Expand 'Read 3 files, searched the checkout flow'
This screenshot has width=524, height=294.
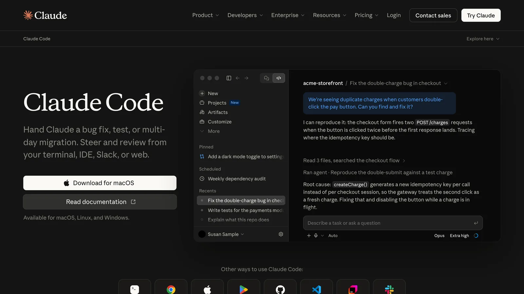[354, 161]
